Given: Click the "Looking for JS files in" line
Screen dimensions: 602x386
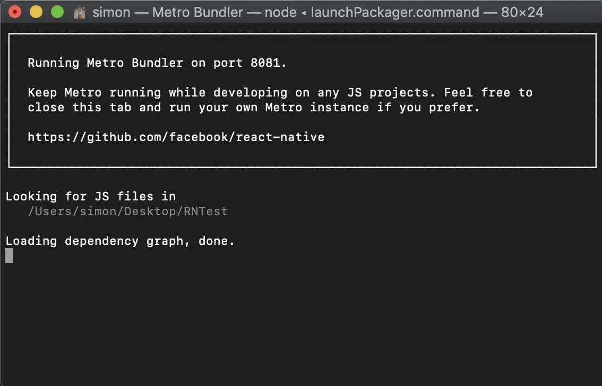Looking at the screenshot, I should (90, 197).
